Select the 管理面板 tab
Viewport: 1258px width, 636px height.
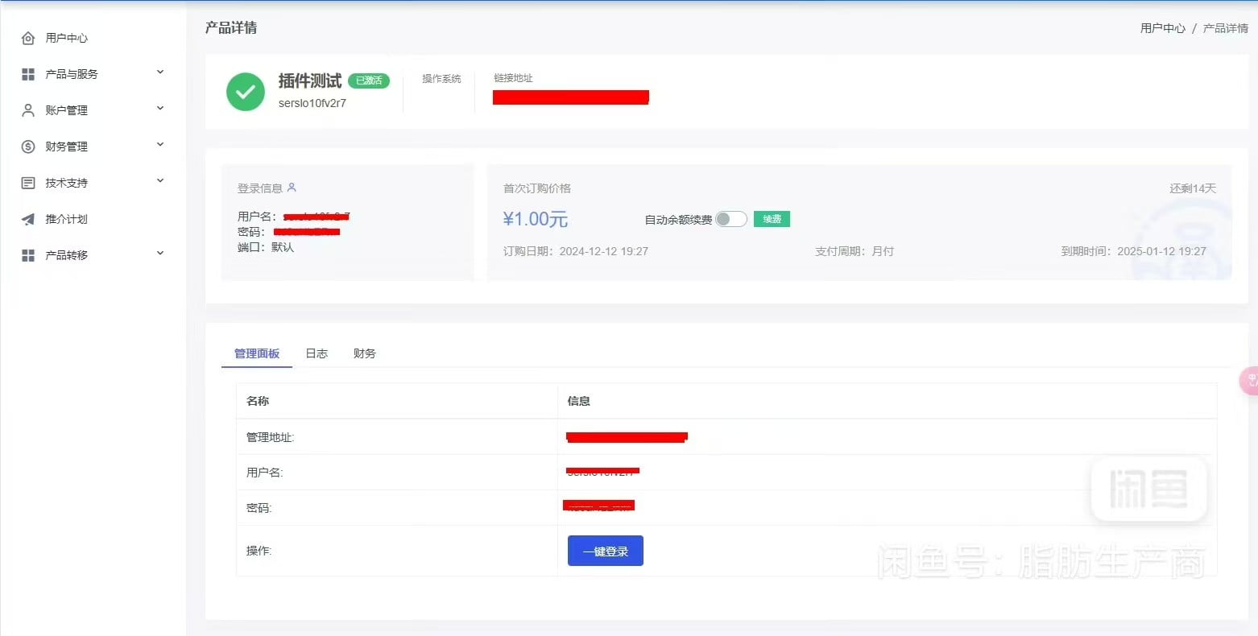pyautogui.click(x=257, y=353)
